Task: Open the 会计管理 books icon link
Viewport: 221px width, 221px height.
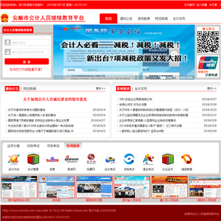Action: [33, 159]
